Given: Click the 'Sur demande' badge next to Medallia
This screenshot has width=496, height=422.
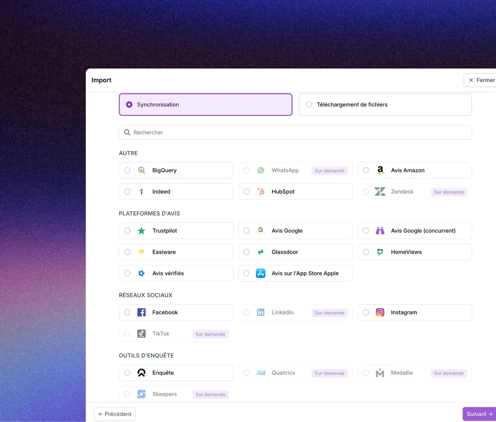Looking at the screenshot, I should click(449, 373).
